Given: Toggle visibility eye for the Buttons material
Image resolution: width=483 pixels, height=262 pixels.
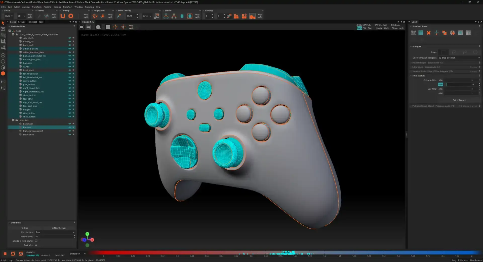Looking at the screenshot, I should (x=70, y=127).
